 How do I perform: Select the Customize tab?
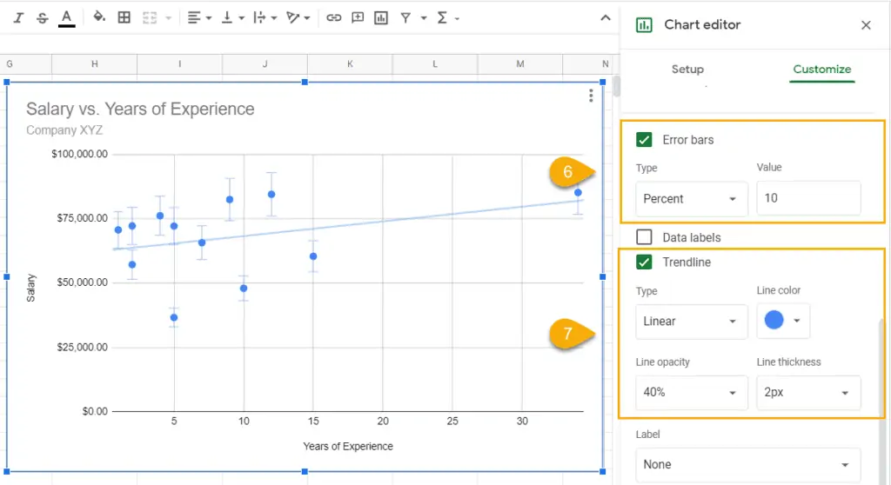coord(821,70)
